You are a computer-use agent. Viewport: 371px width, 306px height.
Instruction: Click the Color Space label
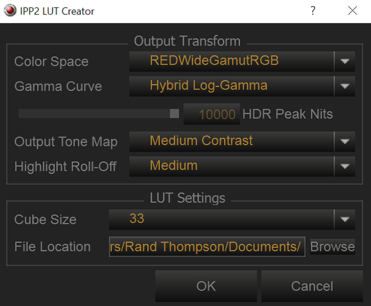(x=51, y=62)
